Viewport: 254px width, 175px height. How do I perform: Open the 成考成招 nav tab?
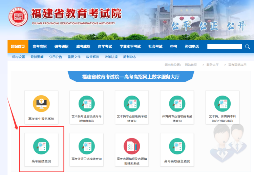83,47
